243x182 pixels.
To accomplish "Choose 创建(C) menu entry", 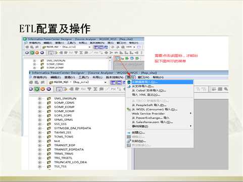I will pyautogui.click(x=160, y=132).
